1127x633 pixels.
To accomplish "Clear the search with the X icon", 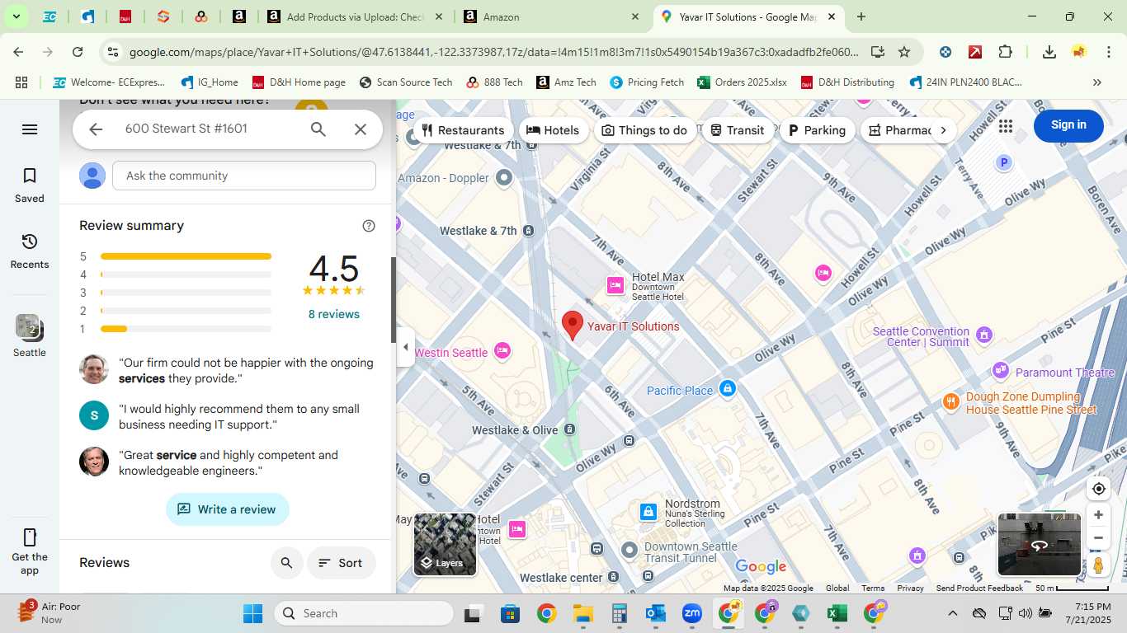I will click(361, 129).
